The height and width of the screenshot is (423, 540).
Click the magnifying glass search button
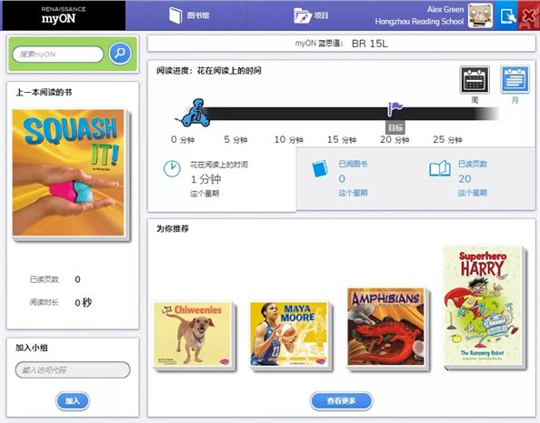coord(120,54)
